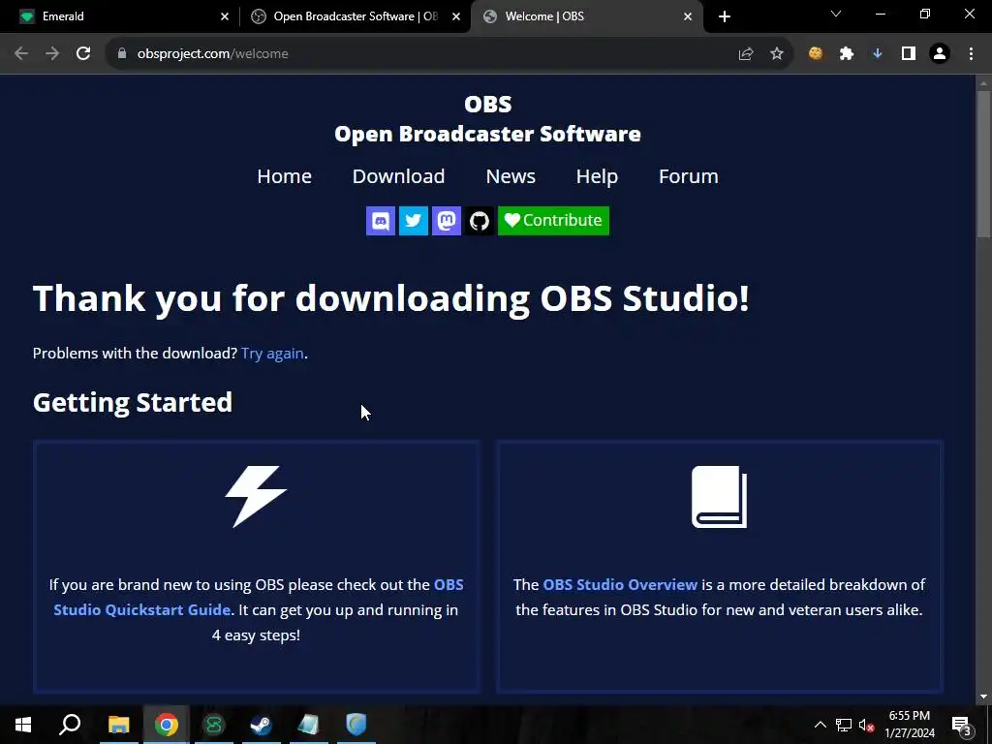
Task: Open the GitHub icon link
Action: click(479, 221)
